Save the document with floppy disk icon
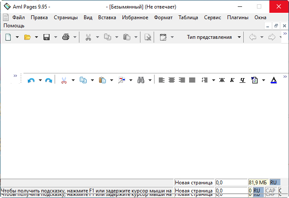This screenshot has width=289, height=198. (x=47, y=37)
